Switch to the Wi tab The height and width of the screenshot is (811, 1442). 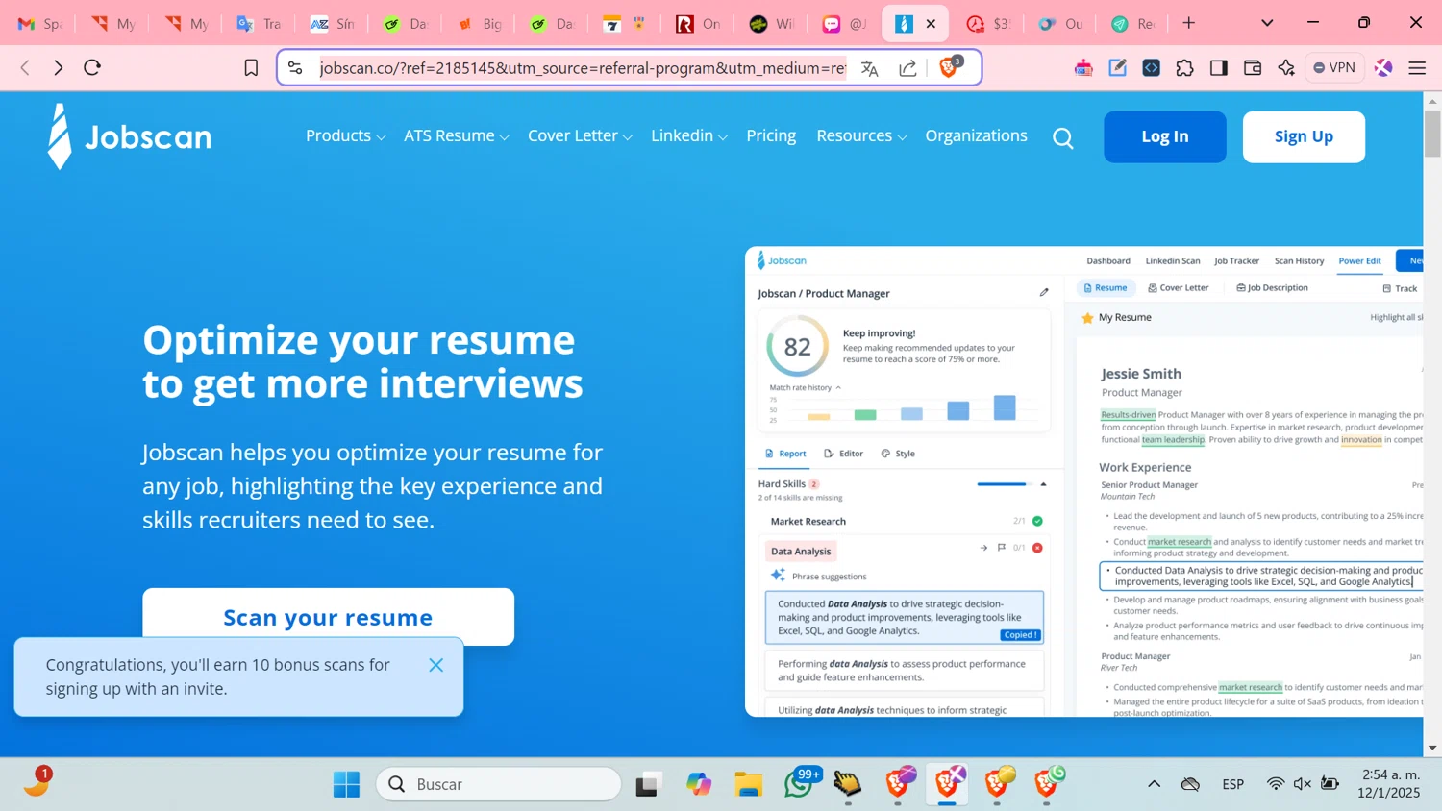pos(772,24)
